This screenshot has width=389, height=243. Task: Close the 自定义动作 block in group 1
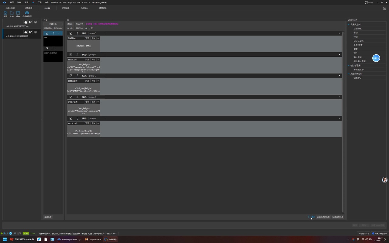tap(98, 60)
